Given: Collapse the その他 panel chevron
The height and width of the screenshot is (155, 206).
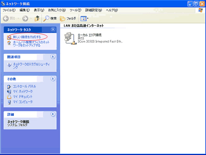Looking at the screenshot, I should [x=53, y=79].
